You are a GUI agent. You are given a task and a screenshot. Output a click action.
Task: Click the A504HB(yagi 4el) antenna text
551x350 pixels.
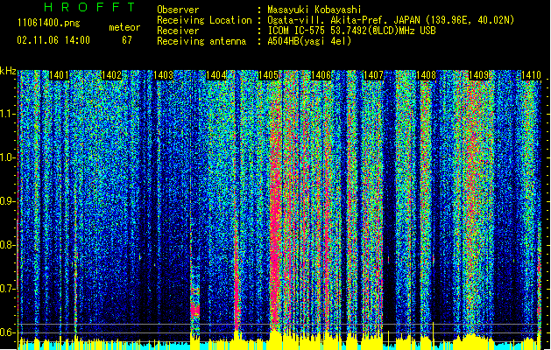pos(309,41)
